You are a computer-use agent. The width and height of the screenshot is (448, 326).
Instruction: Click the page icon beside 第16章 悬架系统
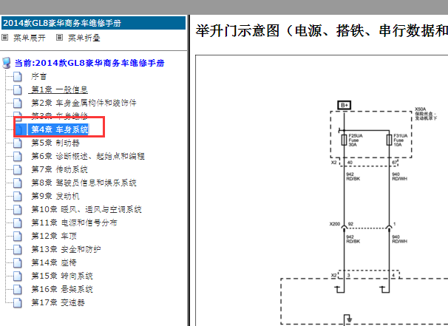click(18, 289)
